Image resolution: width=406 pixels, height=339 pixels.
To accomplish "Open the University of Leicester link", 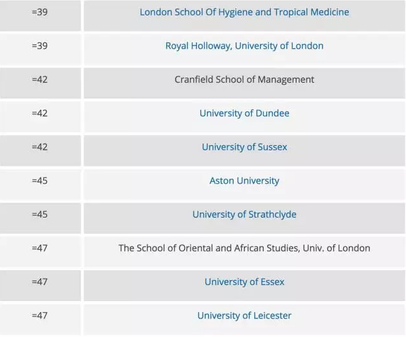I will [245, 315].
